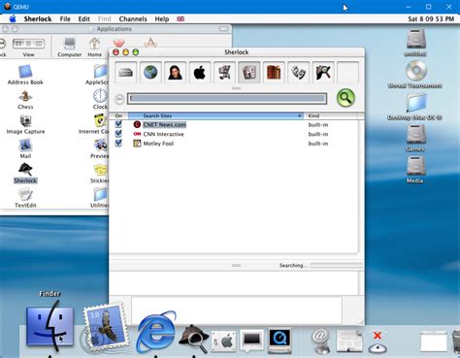This screenshot has width=460, height=358.
Task: Click the Sherlock window resize corner
Action: tap(360, 321)
